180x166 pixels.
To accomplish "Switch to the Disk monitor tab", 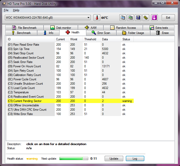I will click(x=61, y=28).
